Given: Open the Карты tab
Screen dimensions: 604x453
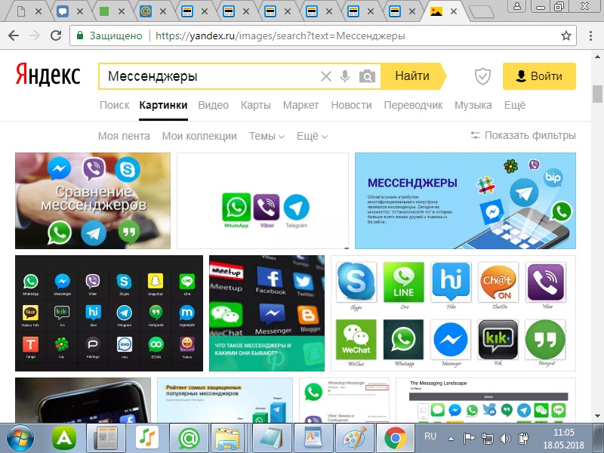Looking at the screenshot, I should point(256,105).
